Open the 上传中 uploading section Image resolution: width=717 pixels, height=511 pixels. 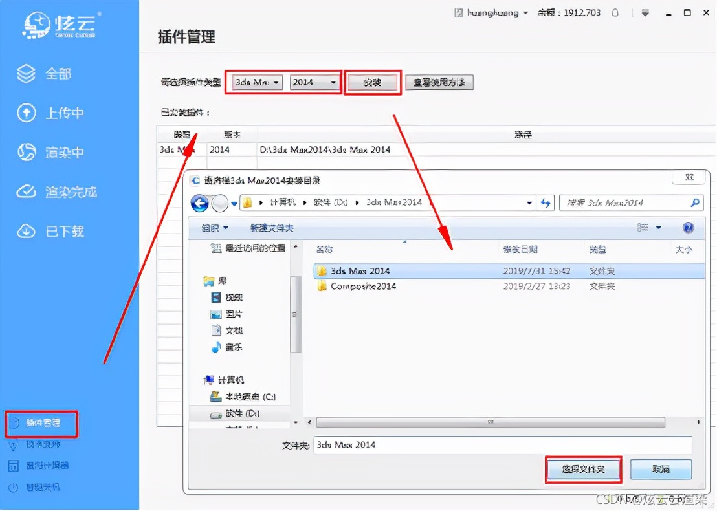[x=50, y=113]
